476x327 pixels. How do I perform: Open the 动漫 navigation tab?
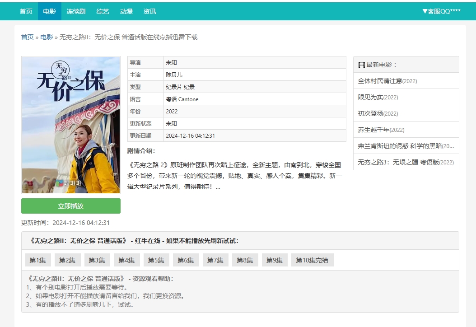(x=126, y=11)
